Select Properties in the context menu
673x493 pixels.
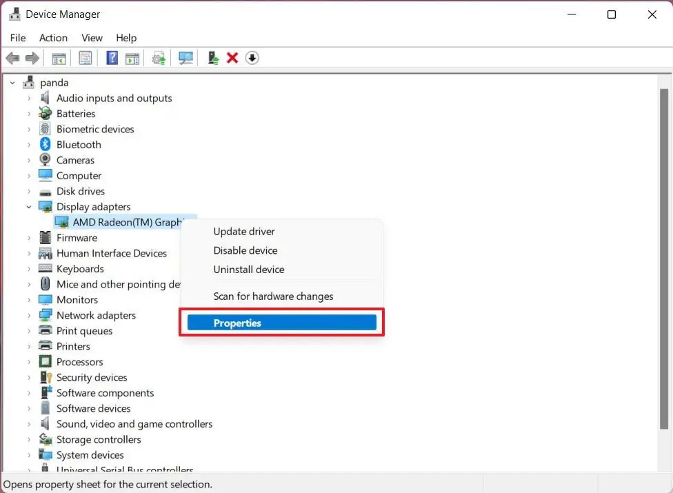[237, 322]
